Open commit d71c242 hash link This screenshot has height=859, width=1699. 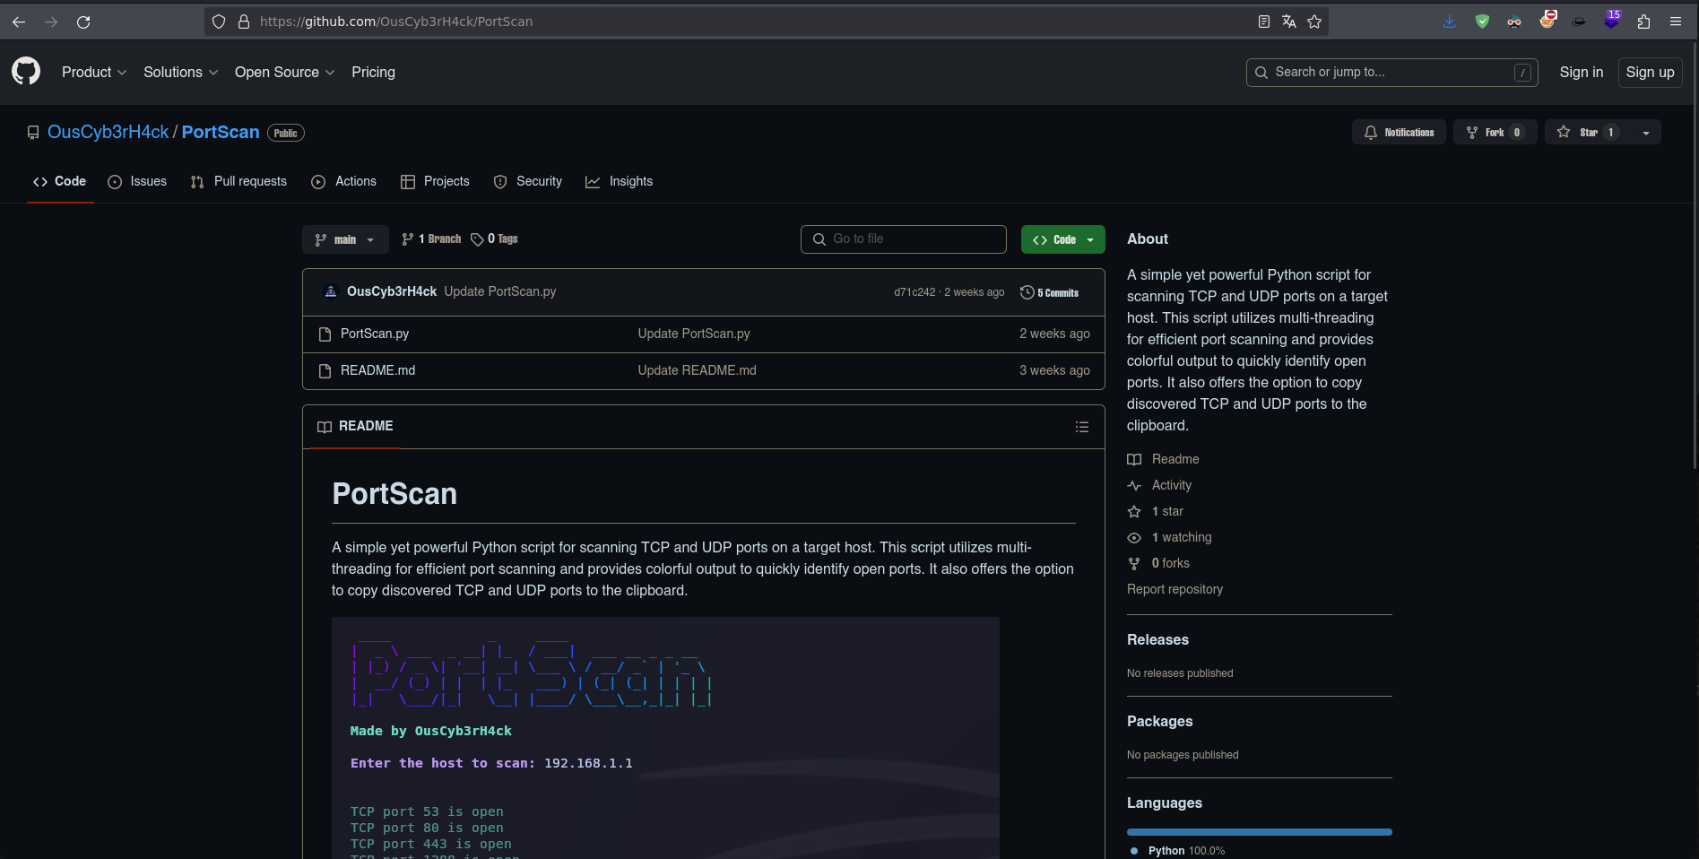point(915,292)
